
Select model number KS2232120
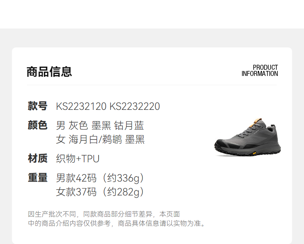coord(81,106)
